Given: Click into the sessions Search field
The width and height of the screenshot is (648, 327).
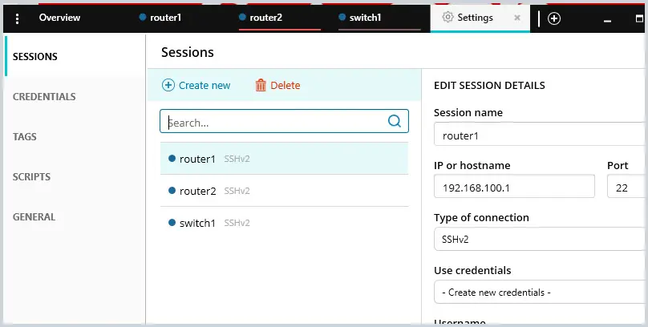Looking at the screenshot, I should [285, 121].
